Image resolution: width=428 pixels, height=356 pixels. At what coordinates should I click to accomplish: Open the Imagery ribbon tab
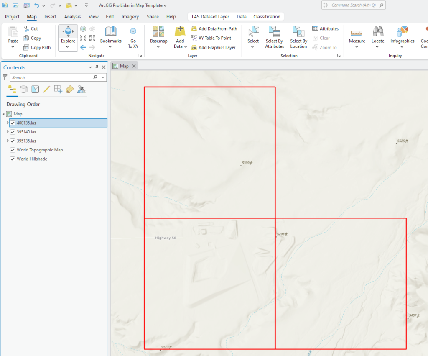coord(130,17)
